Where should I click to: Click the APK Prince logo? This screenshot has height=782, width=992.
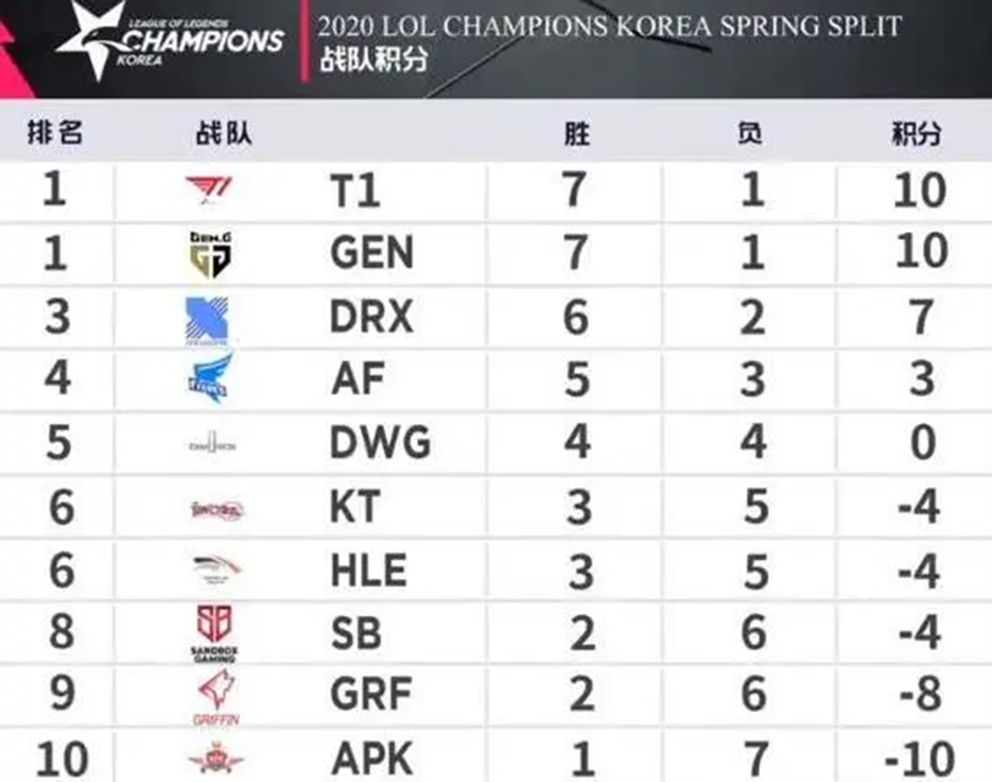tap(215, 758)
